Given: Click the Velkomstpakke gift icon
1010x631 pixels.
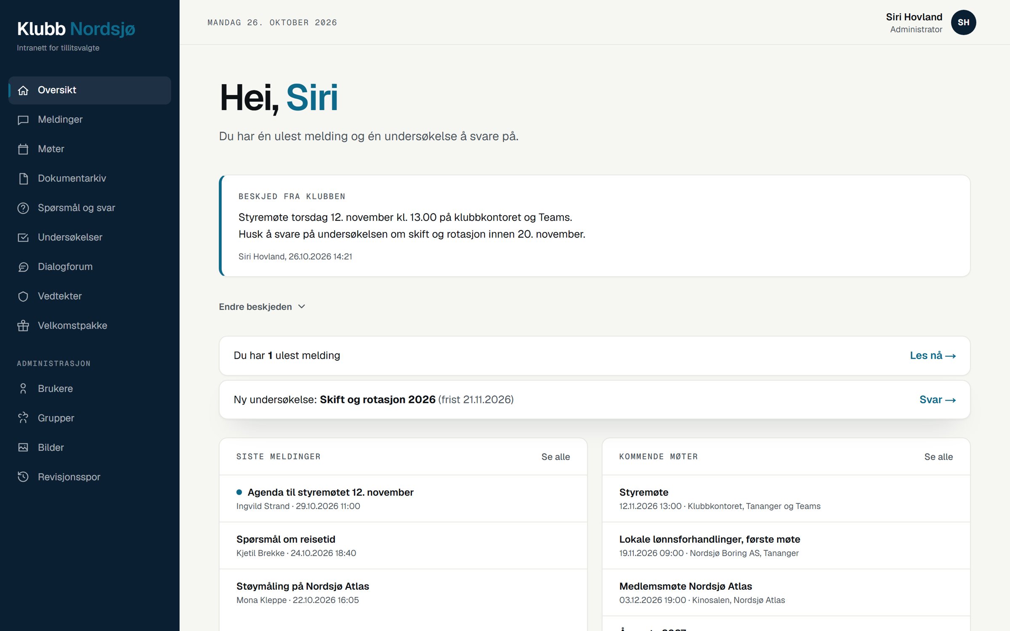Looking at the screenshot, I should coord(23,326).
